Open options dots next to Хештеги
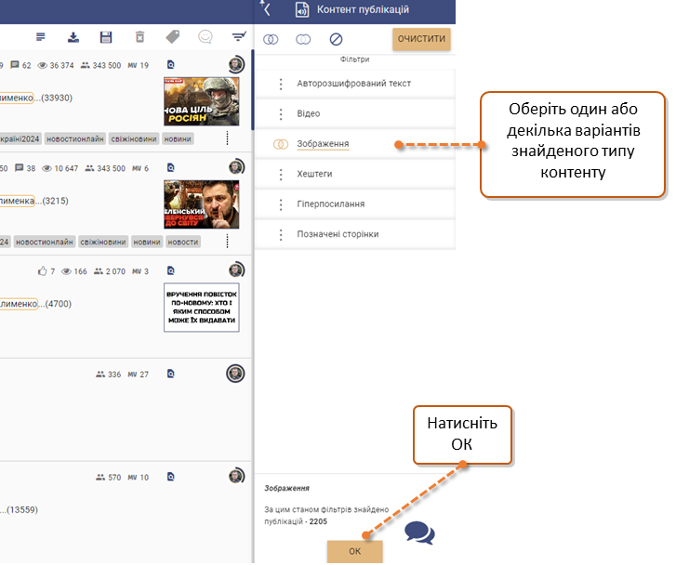This screenshot has height=565, width=676. (281, 175)
